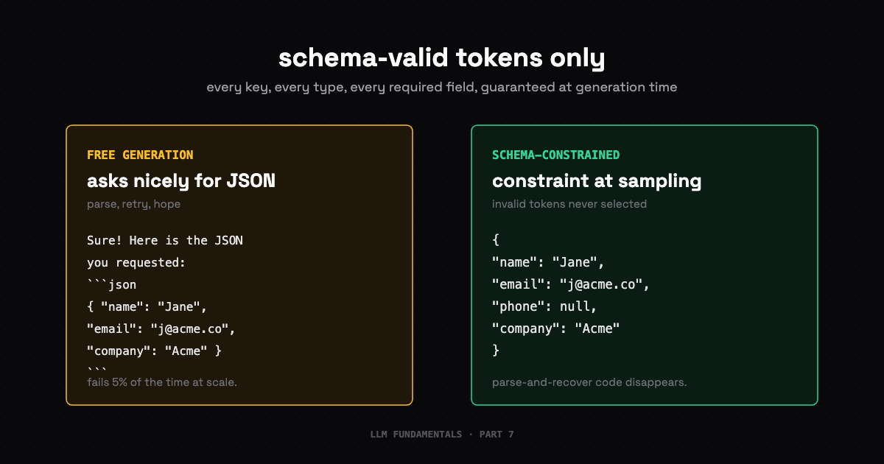Image resolution: width=884 pixels, height=464 pixels.
Task: Click the FREE GENERATION label
Action: 140,155
